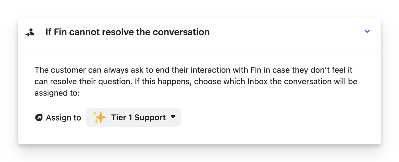Viewport: 399px width, 162px height.
Task: Click the arrow icon next to Assign to
Action: 39,118
